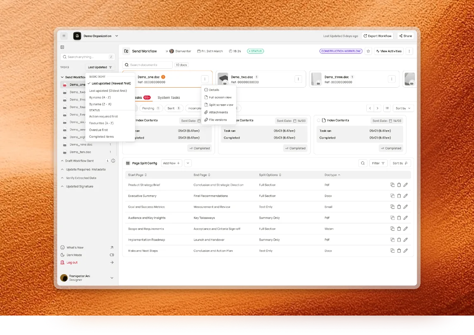Toggle the sidebar panel icon
This screenshot has height=335, width=474.
point(62,47)
